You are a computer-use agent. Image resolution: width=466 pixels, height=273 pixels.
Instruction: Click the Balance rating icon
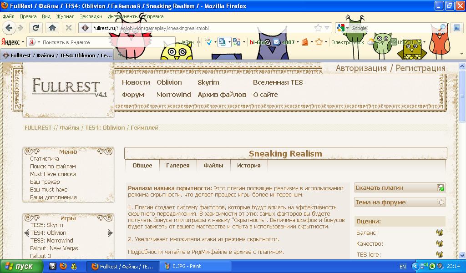click(439, 233)
